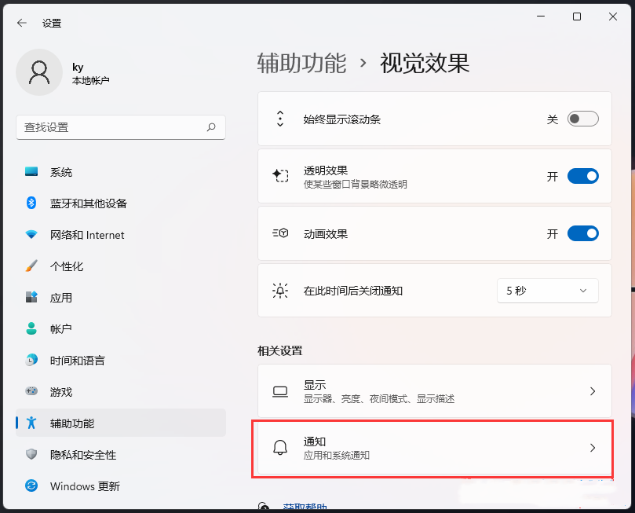
Task: Click the back arrow in Settings header
Action: (22, 24)
